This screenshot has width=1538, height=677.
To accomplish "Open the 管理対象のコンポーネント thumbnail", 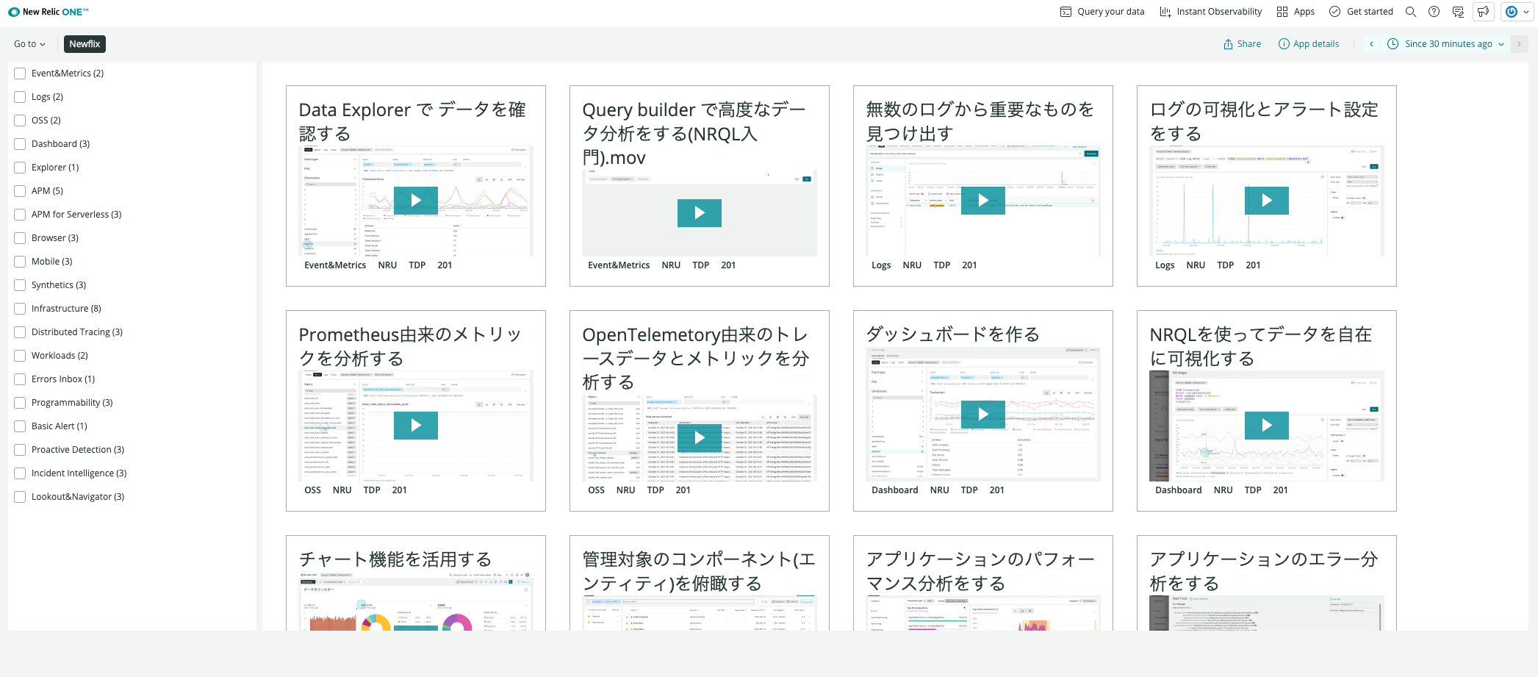I will click(700, 614).
